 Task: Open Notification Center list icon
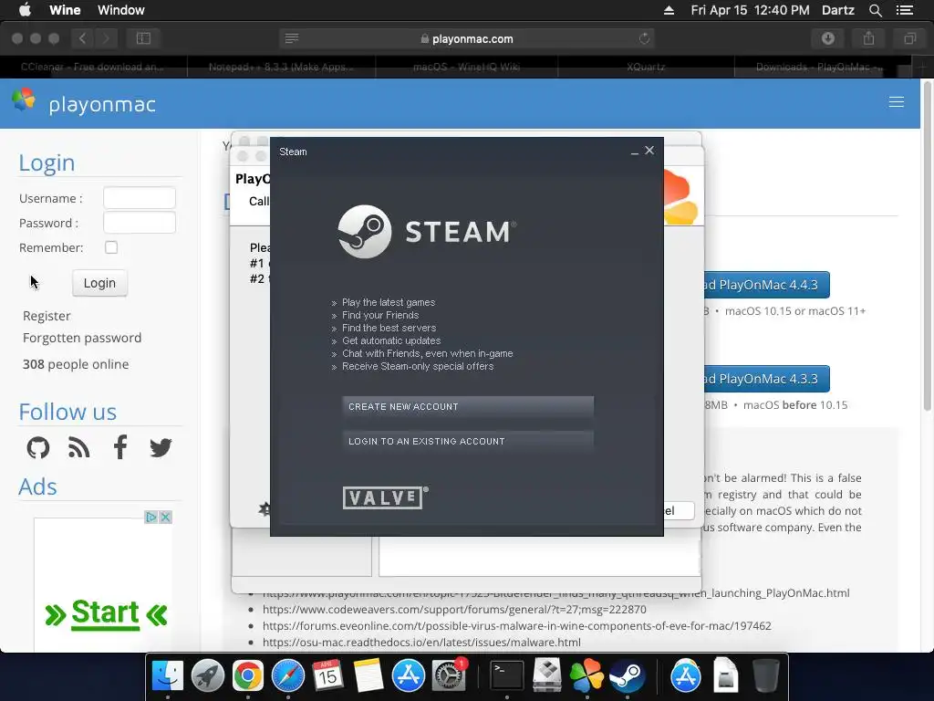pyautogui.click(x=904, y=10)
